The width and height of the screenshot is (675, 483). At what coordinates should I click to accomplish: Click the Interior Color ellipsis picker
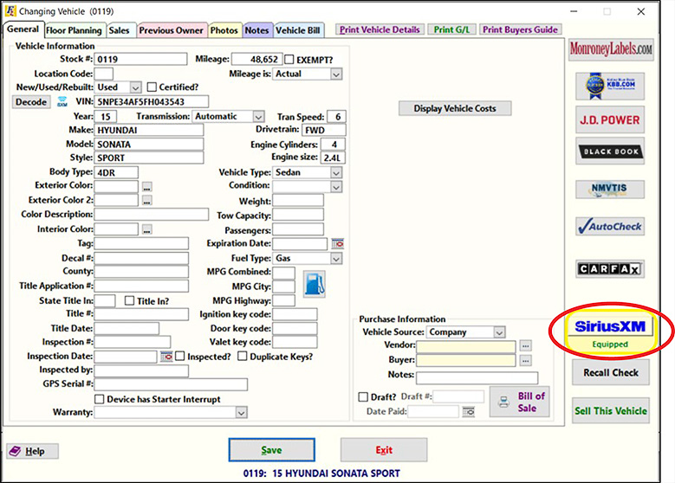[147, 229]
